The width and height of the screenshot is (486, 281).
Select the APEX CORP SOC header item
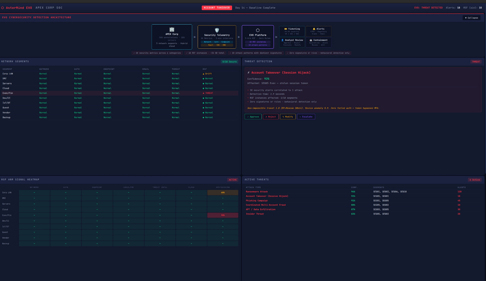coord(49,8)
